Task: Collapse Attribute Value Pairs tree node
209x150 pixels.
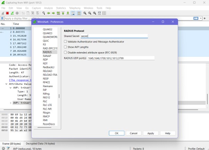Action: [x=6, y=84]
